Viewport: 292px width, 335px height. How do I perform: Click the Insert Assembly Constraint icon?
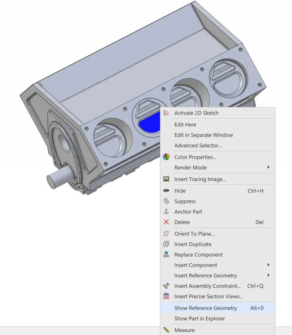[x=166, y=286]
